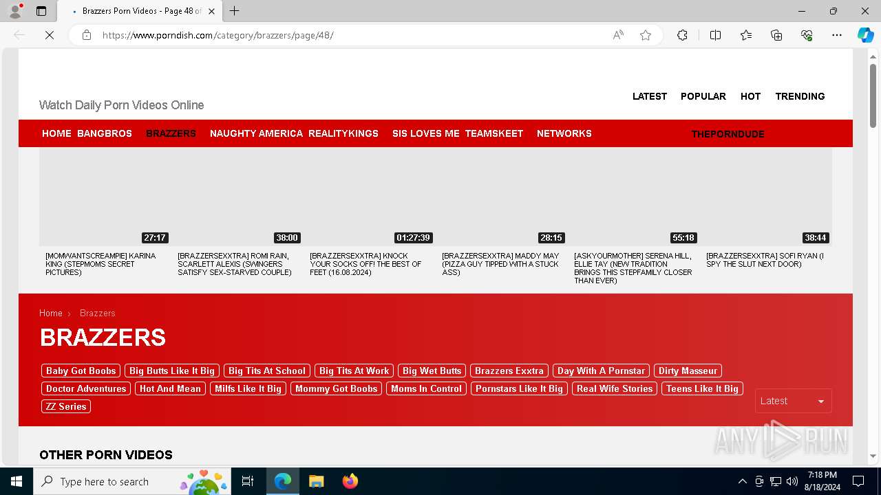Open Browser essentials icon
Viewport: 881px width, 495px height.
point(807,35)
